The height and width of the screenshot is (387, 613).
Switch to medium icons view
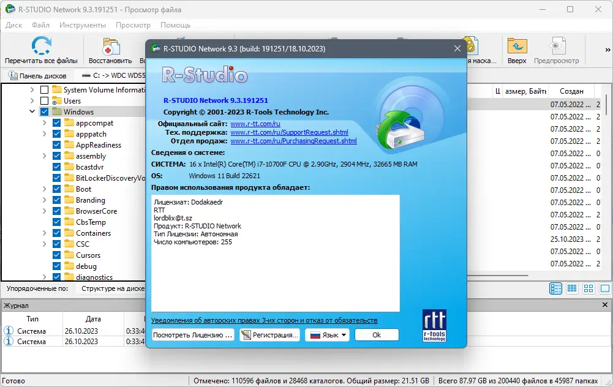(x=589, y=288)
